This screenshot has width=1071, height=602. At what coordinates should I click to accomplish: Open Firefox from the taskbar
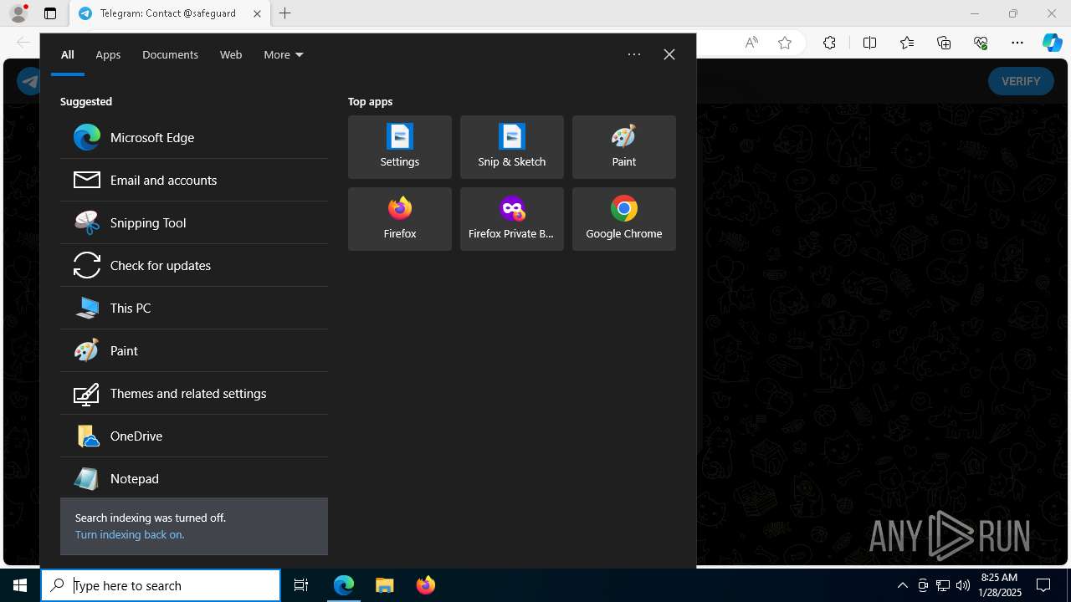click(x=426, y=585)
